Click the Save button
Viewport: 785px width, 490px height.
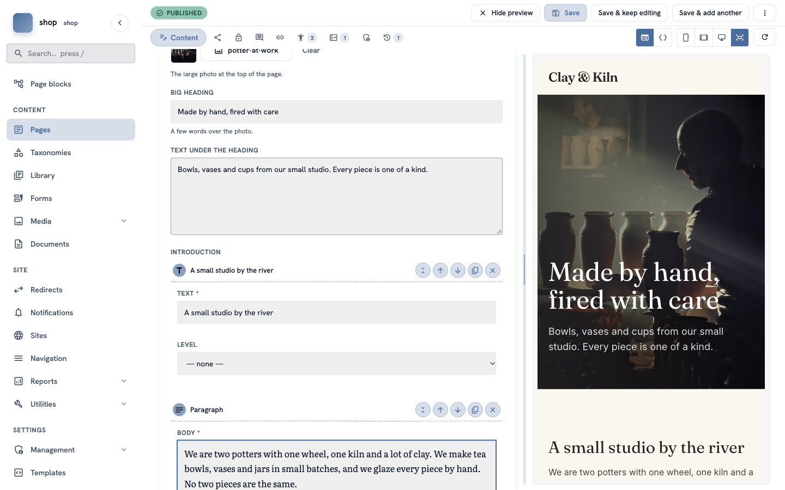[x=565, y=13]
